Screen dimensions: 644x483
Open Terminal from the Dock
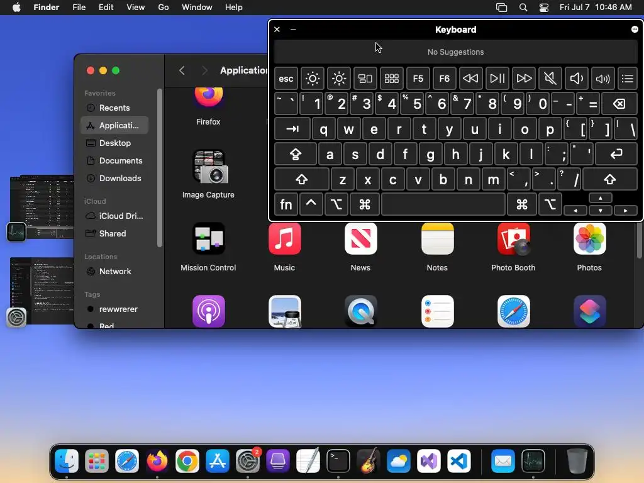pyautogui.click(x=338, y=461)
